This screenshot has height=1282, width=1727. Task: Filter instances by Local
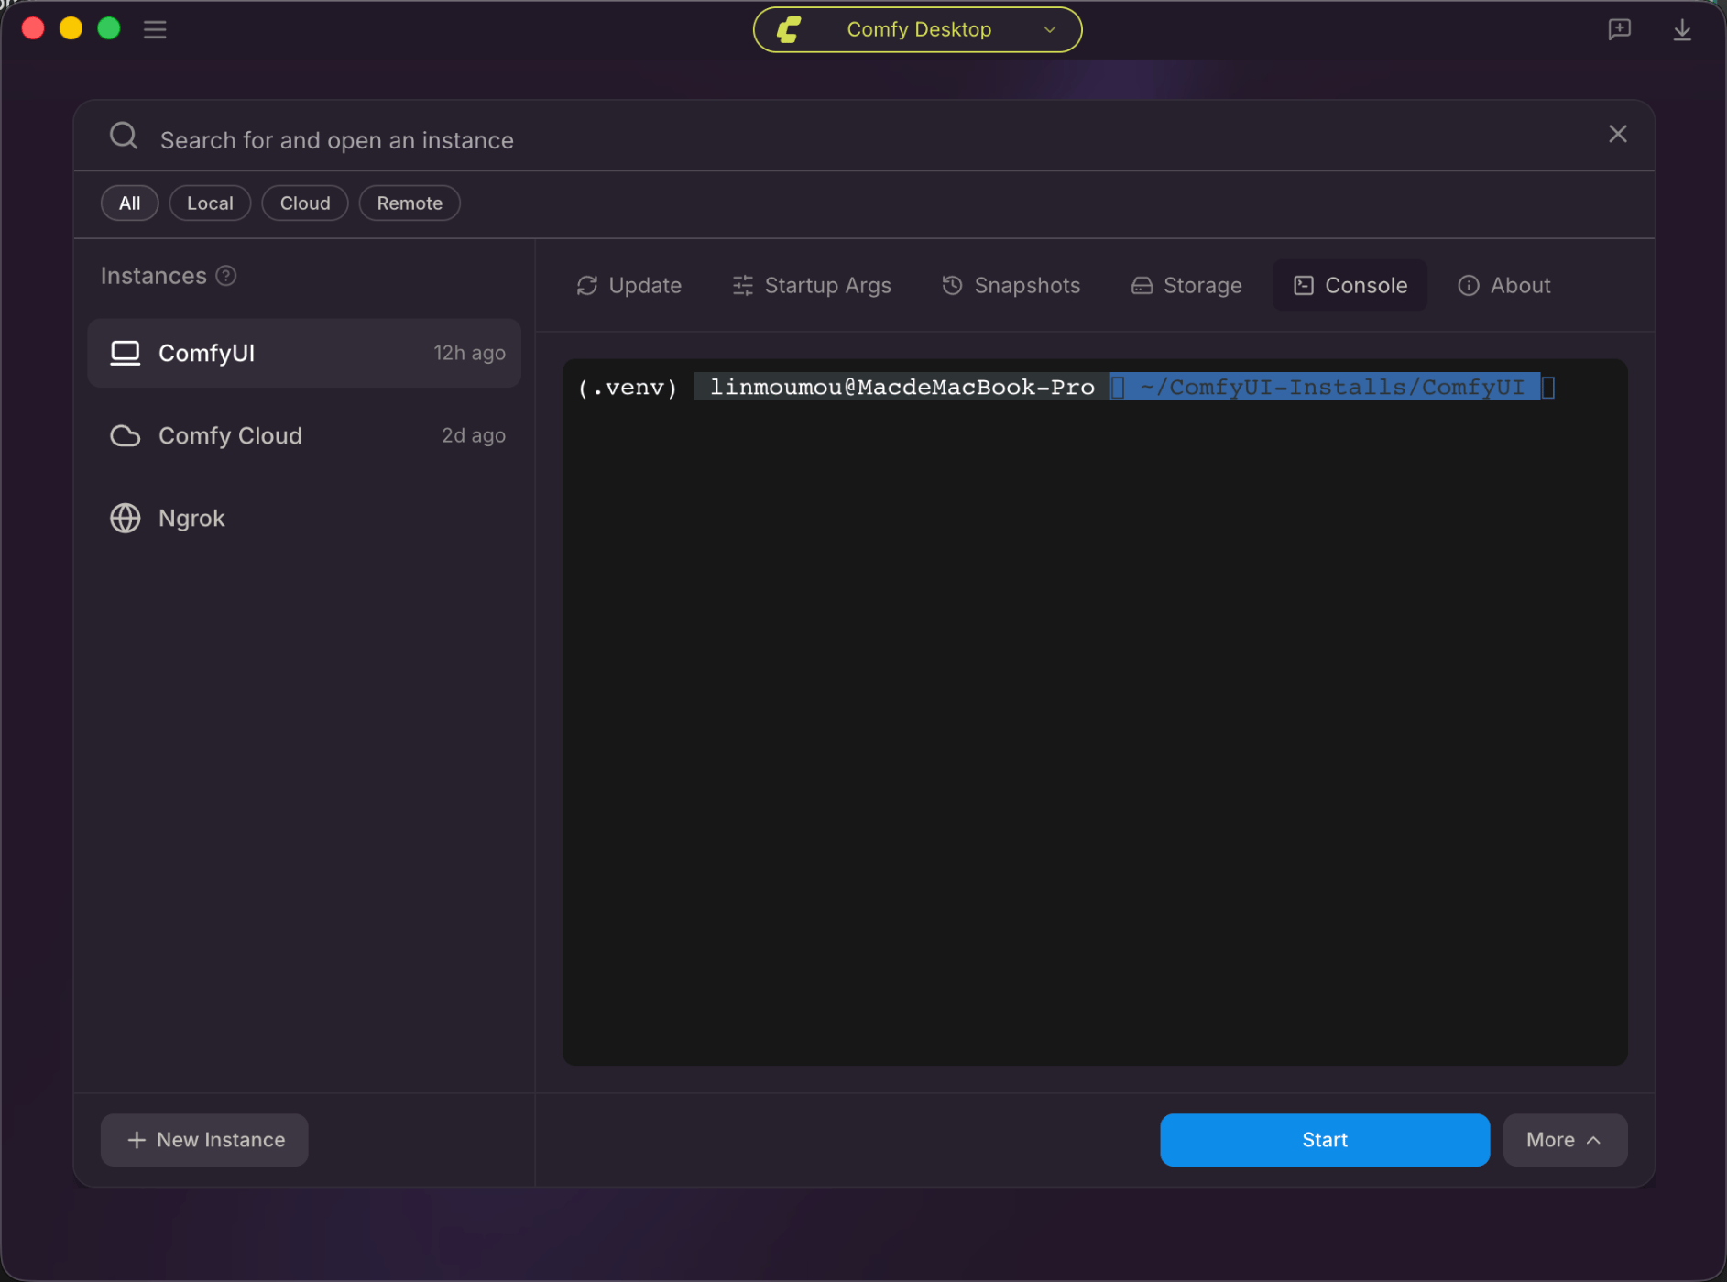210,203
